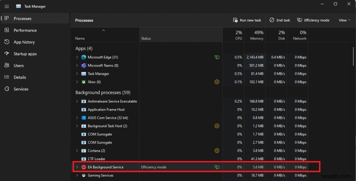
Task: Expand the Cortana process group
Action: (x=77, y=150)
